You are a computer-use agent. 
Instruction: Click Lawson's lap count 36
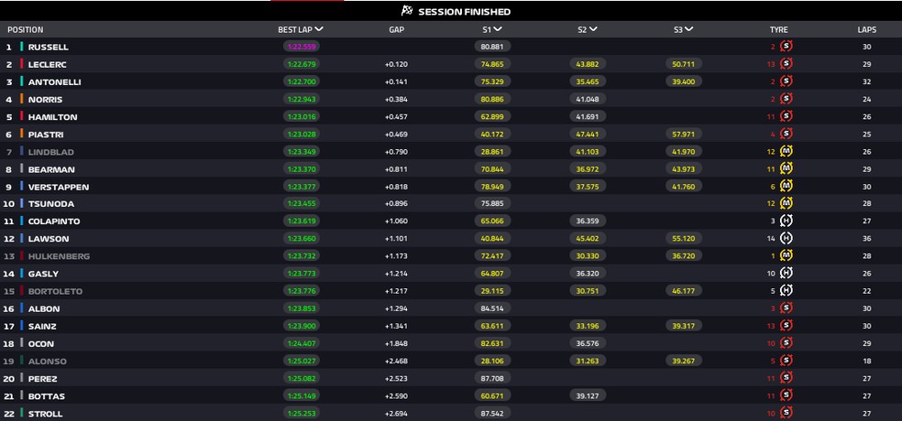coord(866,239)
